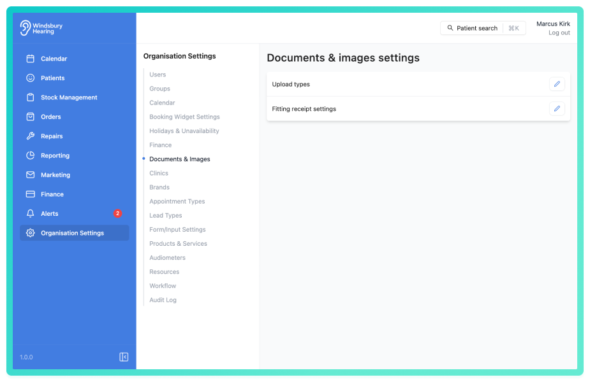The height and width of the screenshot is (382, 590).
Task: Collapse the sidebar with the panel icon
Action: [x=124, y=357]
